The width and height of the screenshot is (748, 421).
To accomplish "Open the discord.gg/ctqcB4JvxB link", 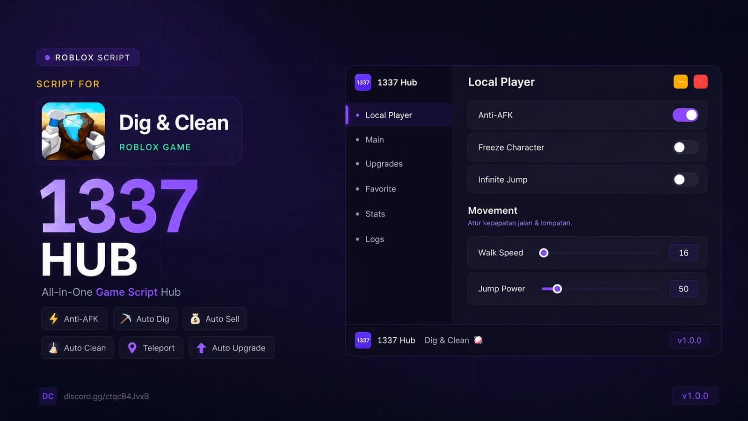I will (106, 396).
